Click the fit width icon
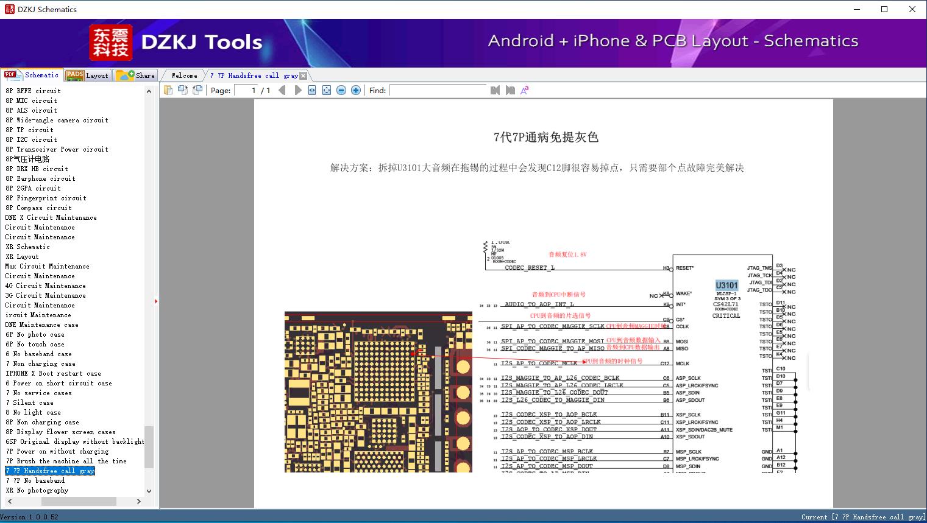Screen dimensions: 927x523 [x=312, y=90]
